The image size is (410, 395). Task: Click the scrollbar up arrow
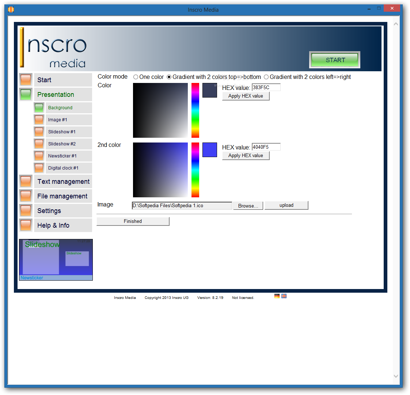396,24
